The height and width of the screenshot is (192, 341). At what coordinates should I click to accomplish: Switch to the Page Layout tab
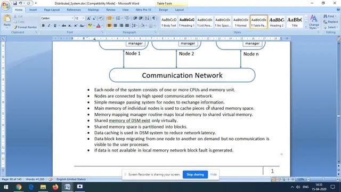(x=52, y=10)
